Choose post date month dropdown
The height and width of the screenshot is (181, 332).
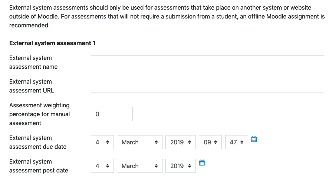coord(139,166)
